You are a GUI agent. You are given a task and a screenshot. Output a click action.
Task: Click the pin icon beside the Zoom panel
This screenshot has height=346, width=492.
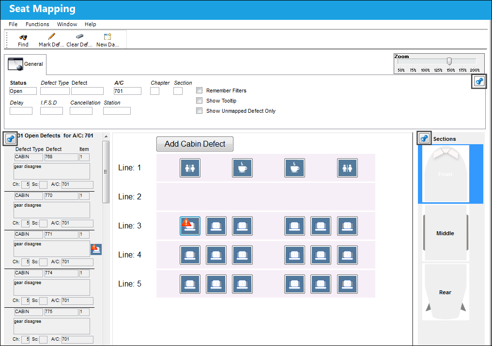(479, 82)
